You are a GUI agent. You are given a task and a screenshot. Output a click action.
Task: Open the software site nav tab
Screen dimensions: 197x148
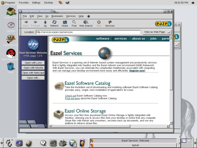(x=103, y=39)
